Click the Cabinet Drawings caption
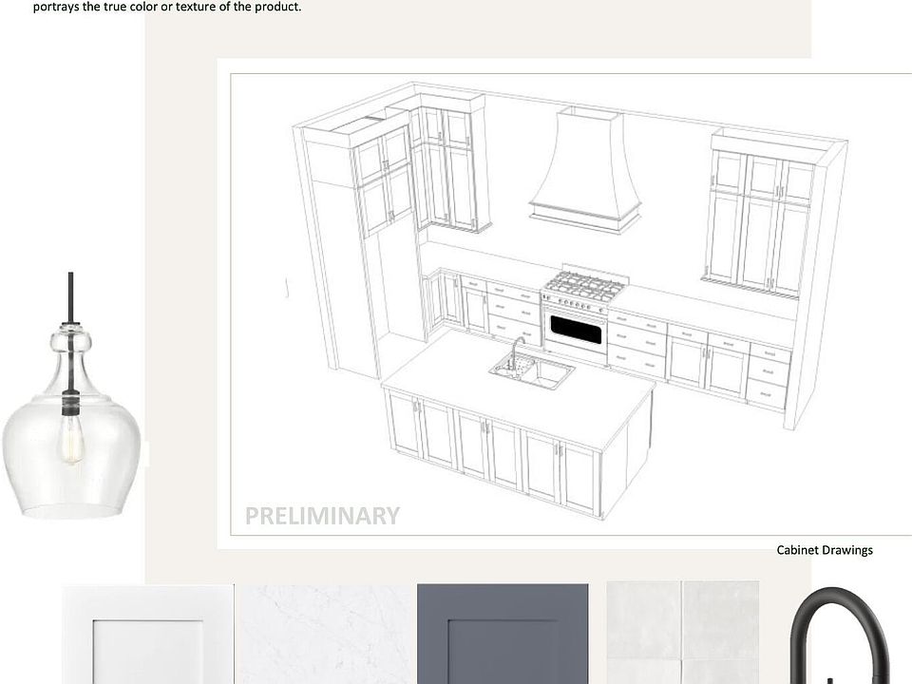 (x=824, y=550)
